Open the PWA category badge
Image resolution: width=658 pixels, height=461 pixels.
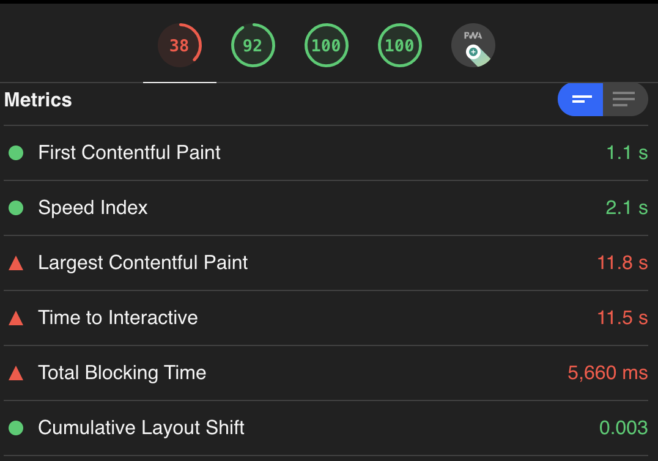473,45
